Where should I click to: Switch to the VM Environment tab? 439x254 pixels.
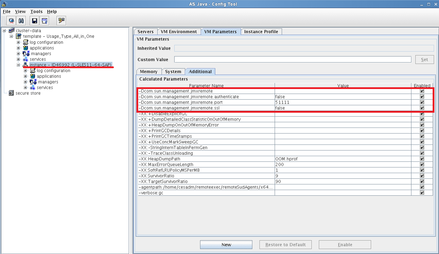pos(178,32)
